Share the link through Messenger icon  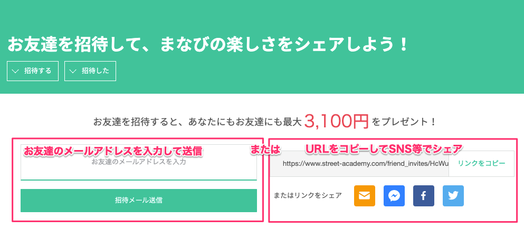coord(394,196)
